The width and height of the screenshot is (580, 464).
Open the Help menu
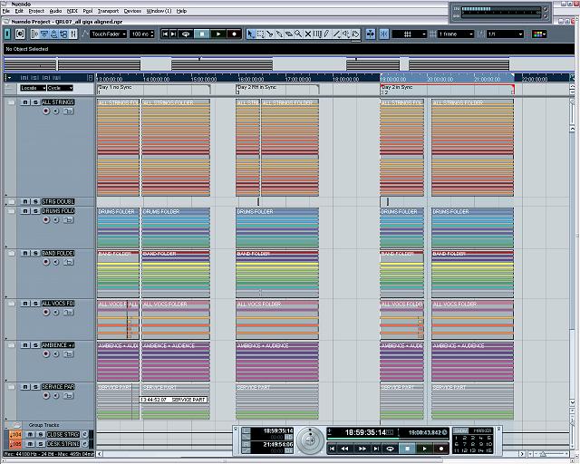[181, 11]
